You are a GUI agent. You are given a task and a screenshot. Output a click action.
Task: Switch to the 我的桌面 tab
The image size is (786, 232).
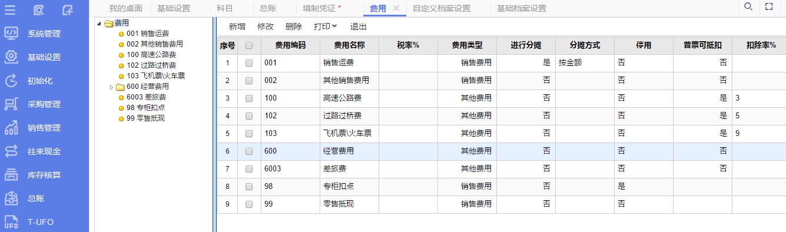click(126, 8)
